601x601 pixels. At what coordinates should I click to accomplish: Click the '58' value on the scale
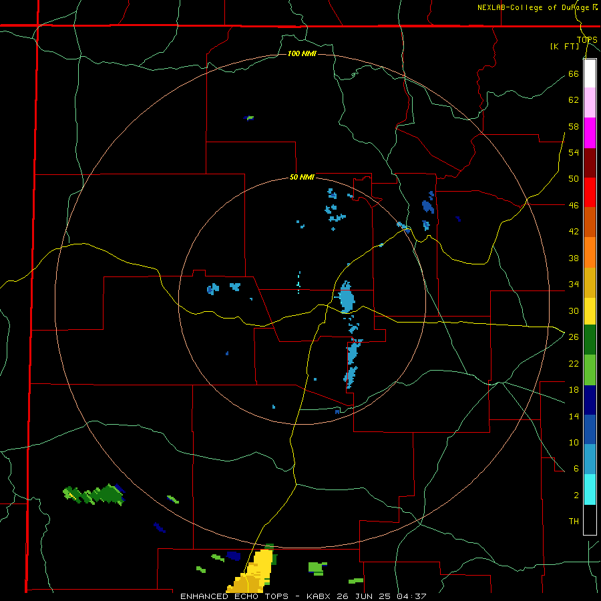[574, 126]
